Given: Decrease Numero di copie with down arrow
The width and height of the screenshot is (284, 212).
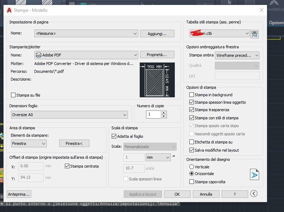Looking at the screenshot, I should coord(164,116).
